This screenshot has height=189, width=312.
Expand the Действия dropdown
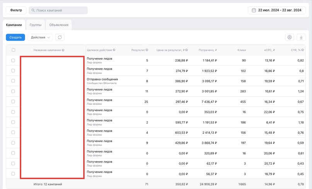[x=40, y=37]
